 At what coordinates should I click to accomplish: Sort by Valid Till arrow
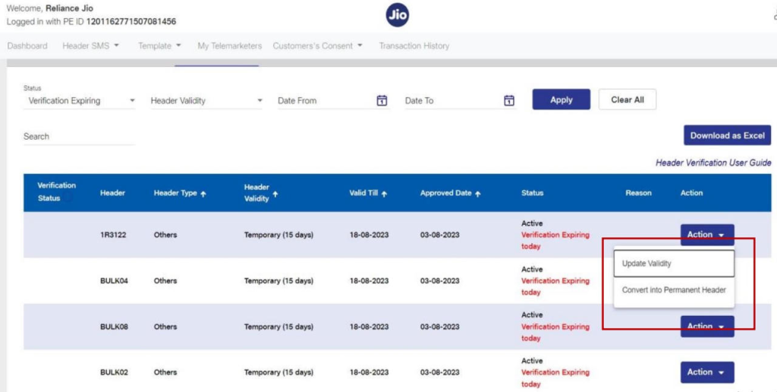tap(384, 194)
